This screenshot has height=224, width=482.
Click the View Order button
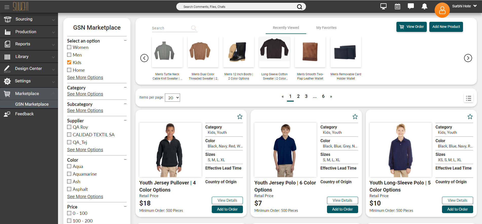[412, 27]
